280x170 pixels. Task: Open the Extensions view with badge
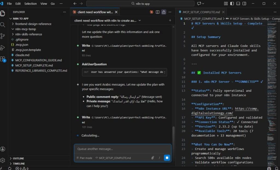pos(3,59)
